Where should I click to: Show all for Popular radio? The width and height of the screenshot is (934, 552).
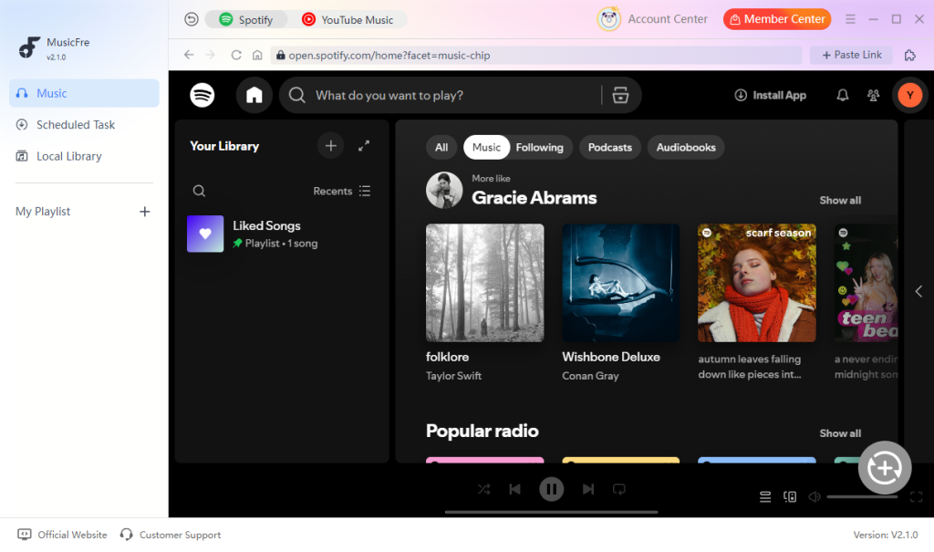(x=840, y=433)
